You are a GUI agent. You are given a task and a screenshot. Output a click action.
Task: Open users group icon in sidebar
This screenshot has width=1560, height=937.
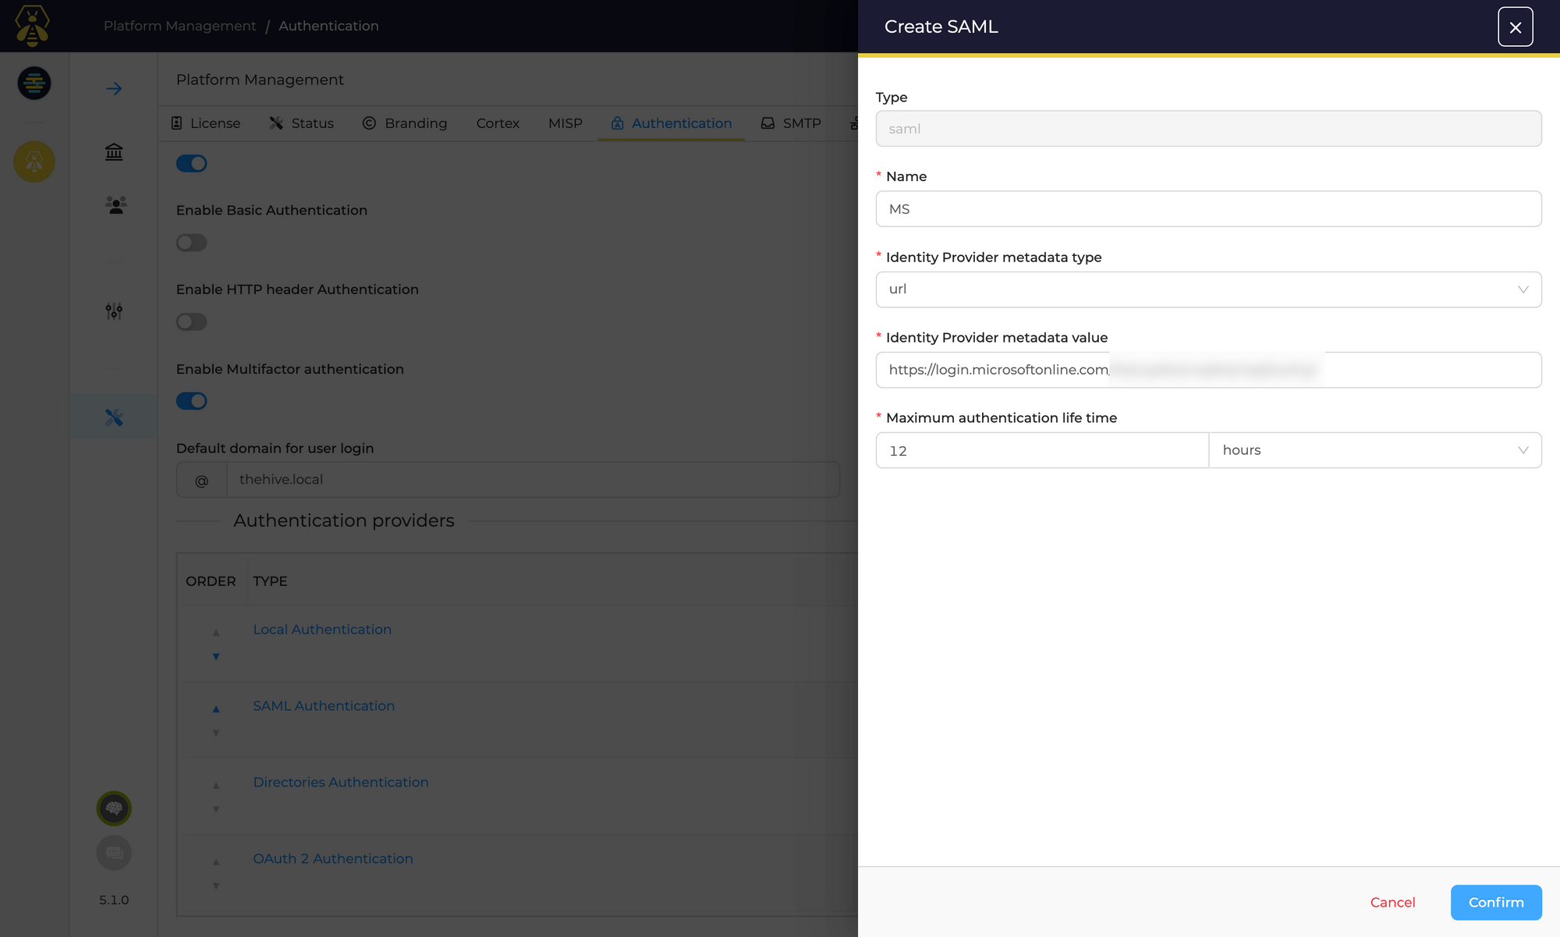[x=115, y=205]
